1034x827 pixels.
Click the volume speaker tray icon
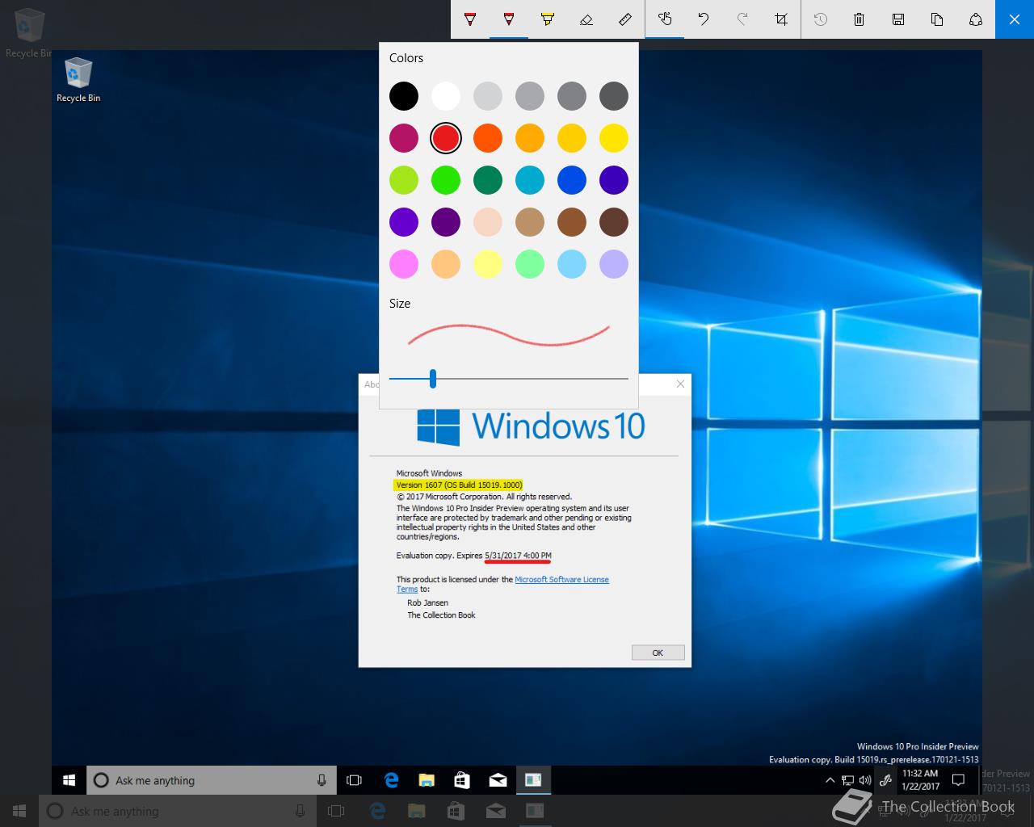pyautogui.click(x=865, y=780)
